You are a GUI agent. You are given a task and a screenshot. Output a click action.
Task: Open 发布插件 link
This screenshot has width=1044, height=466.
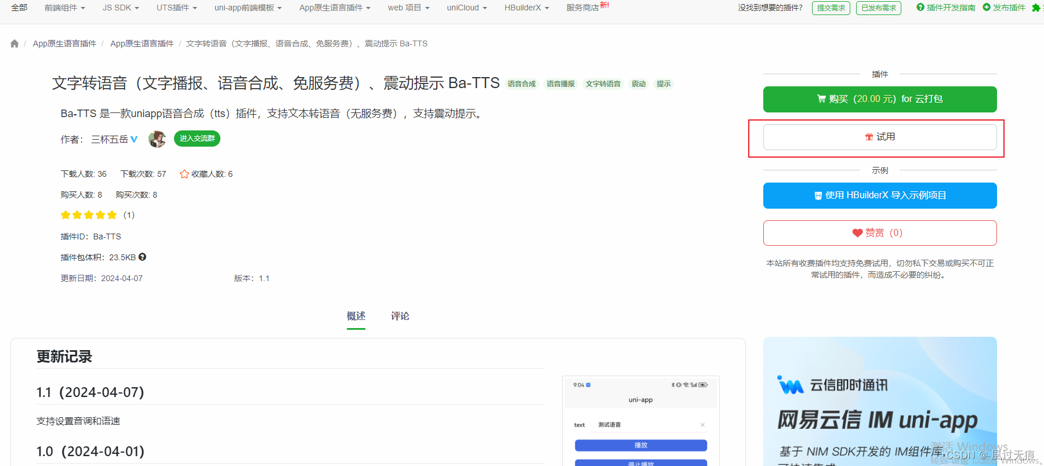[x=1009, y=8]
